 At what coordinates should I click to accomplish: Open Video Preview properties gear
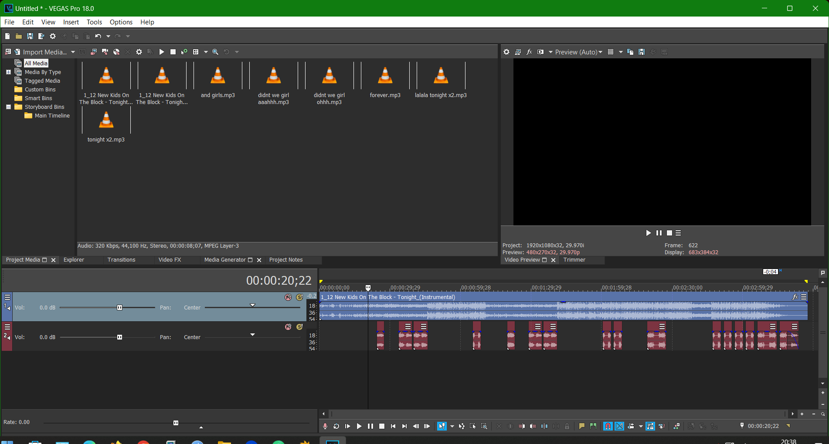[x=506, y=52]
